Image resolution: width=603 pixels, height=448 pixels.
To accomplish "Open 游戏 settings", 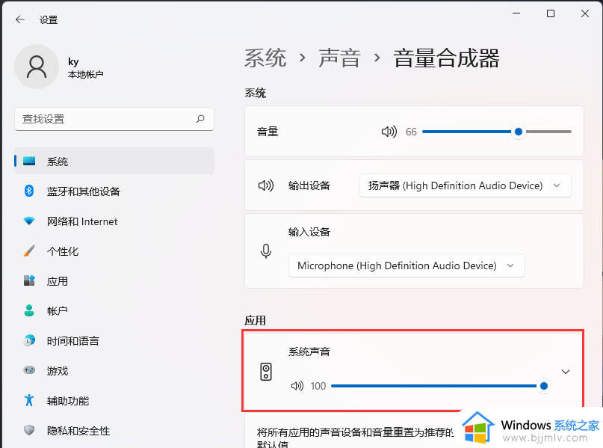I will [x=114, y=370].
